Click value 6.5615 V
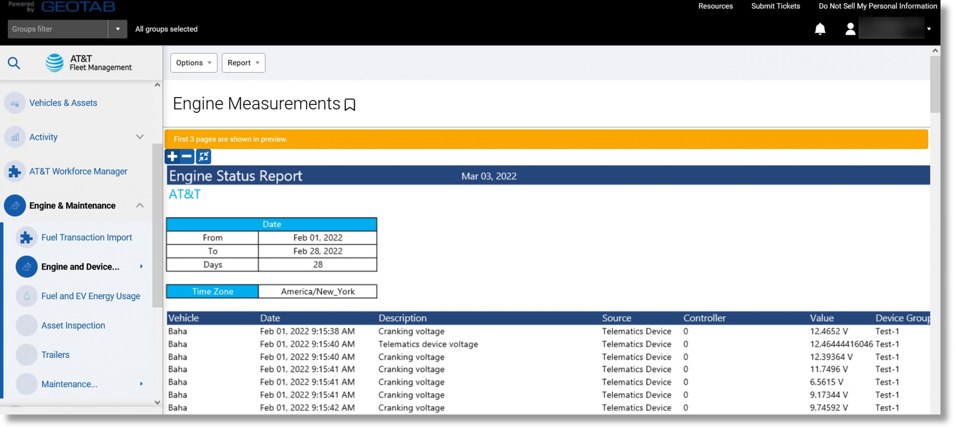The image size is (954, 428). tap(826, 382)
